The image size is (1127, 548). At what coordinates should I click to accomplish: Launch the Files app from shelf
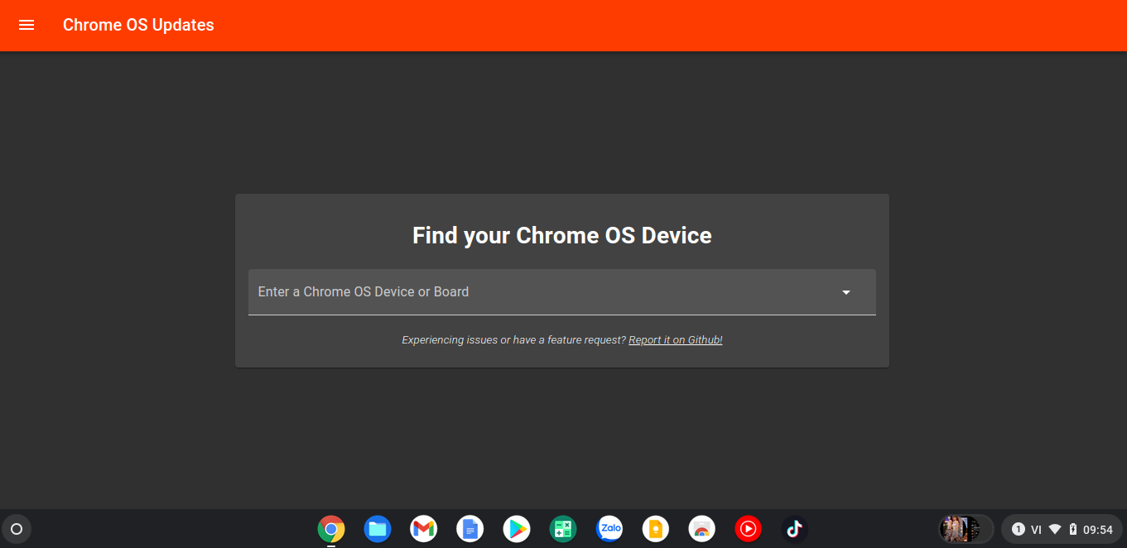378,529
